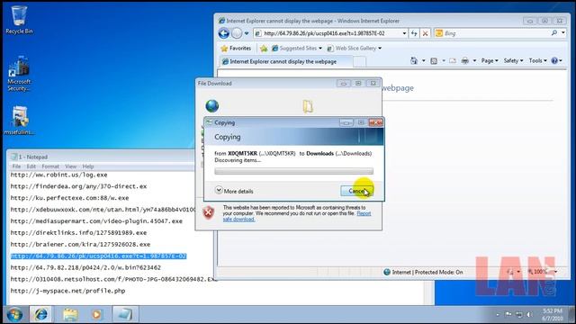Click the braiener.com URL line

[80, 244]
